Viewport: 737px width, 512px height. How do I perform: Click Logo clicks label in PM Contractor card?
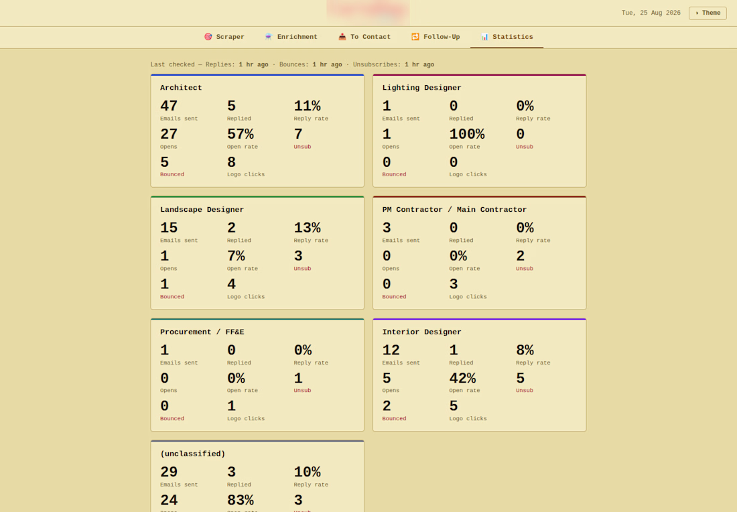pos(468,297)
